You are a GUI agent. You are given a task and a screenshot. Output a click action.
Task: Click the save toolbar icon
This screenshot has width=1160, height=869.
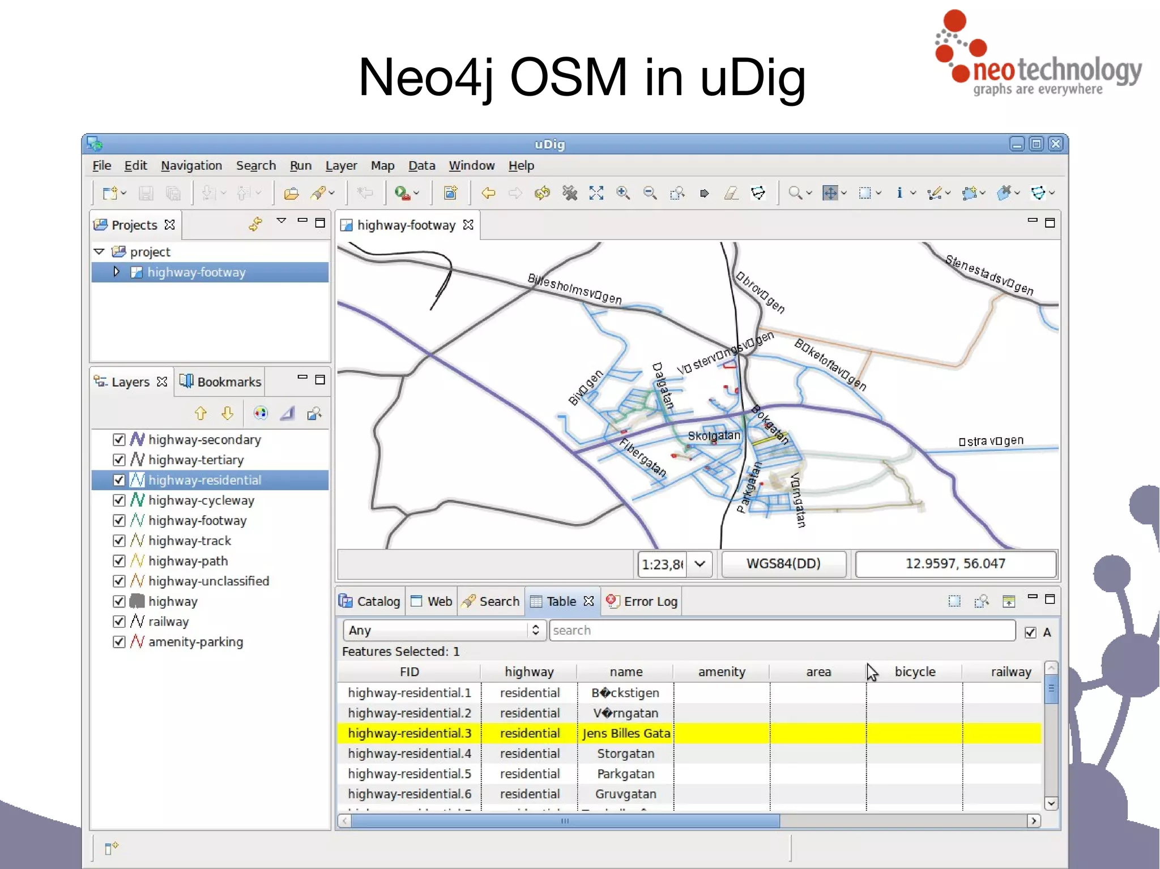coord(146,194)
